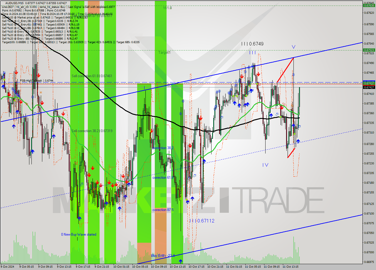Click the '11 Oct 09:15' time axis label

(x=272, y=267)
